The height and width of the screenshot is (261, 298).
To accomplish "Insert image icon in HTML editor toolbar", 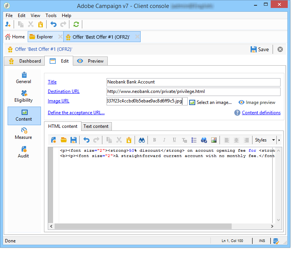I will tap(214, 140).
